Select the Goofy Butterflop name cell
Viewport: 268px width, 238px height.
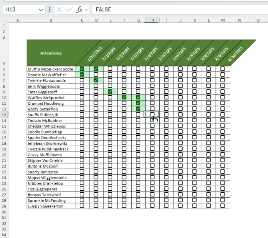51,109
